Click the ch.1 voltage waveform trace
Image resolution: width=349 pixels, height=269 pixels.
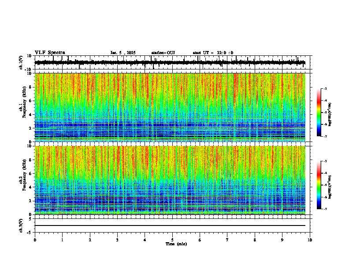pos(170,62)
